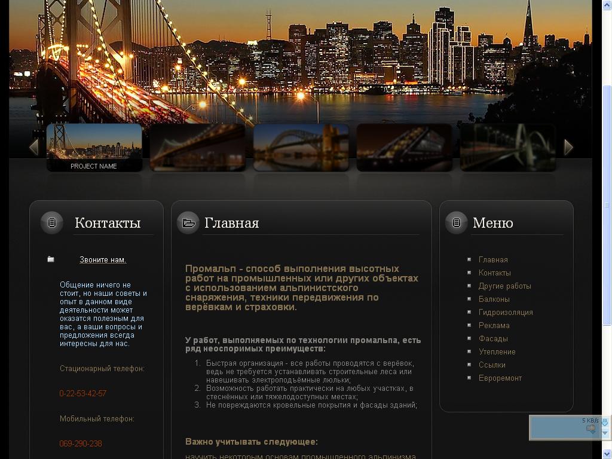The height and width of the screenshot is (459, 612).
Task: Open the PROJECT NAME thumbnail
Action: click(x=94, y=148)
